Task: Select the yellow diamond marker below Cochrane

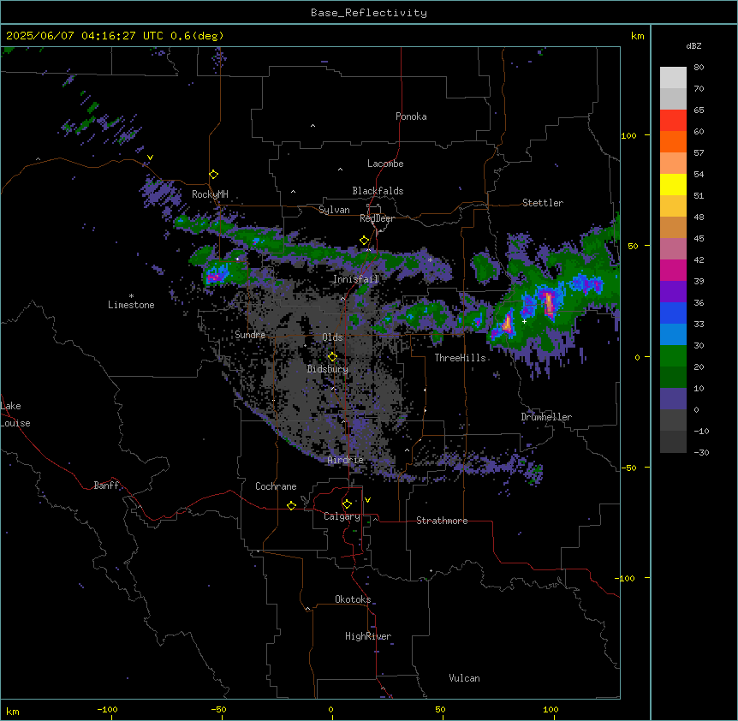Action: pos(291,505)
